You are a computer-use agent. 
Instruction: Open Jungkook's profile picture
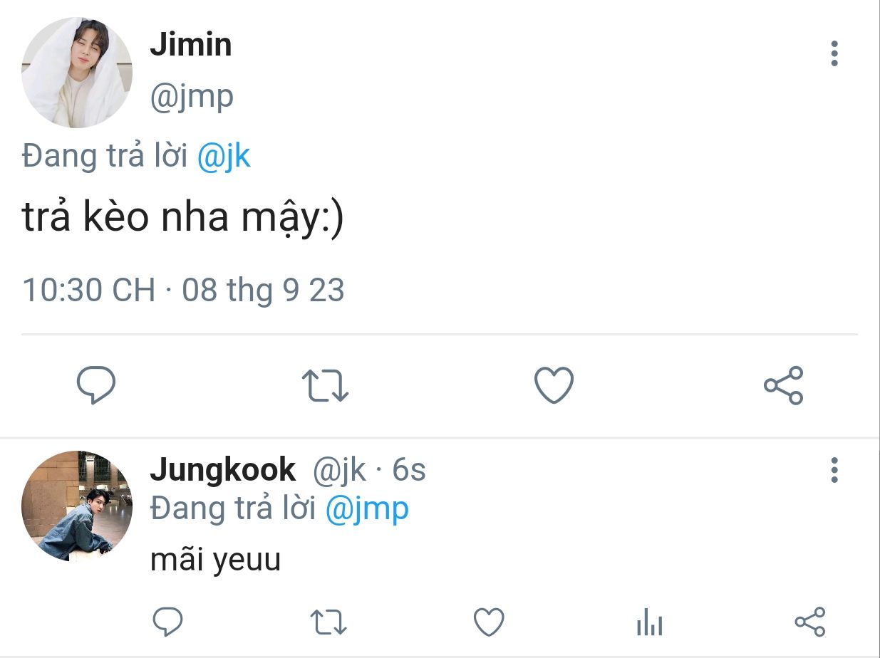click(77, 506)
